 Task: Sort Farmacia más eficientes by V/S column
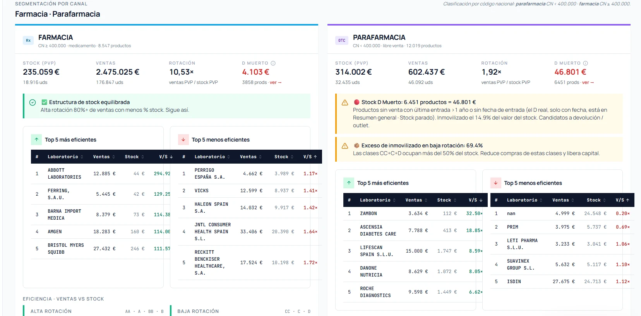166,157
